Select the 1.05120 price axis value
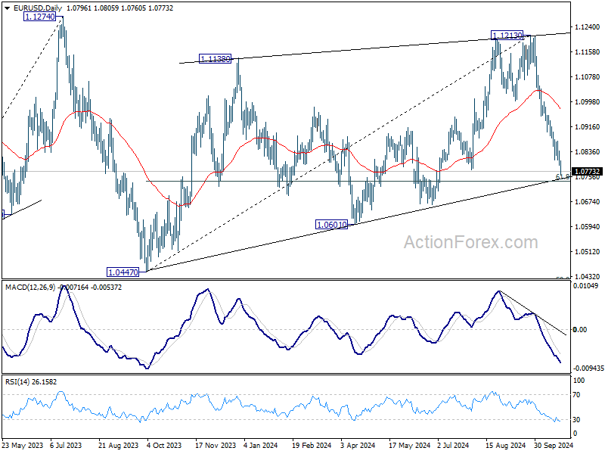Image resolution: width=605 pixels, height=454 pixels. point(587,251)
